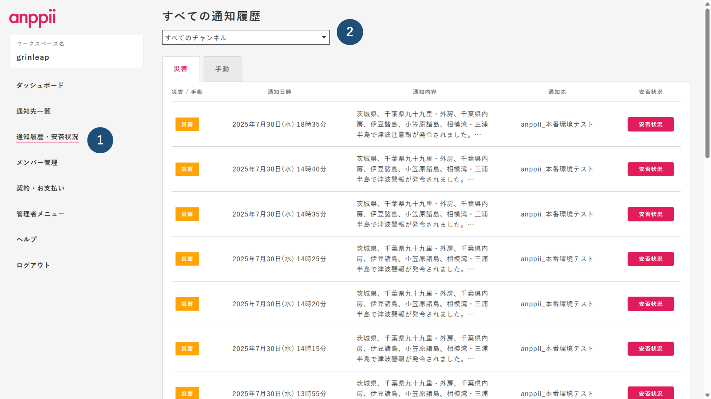Open ダッシュボード in the sidebar

(x=40, y=85)
